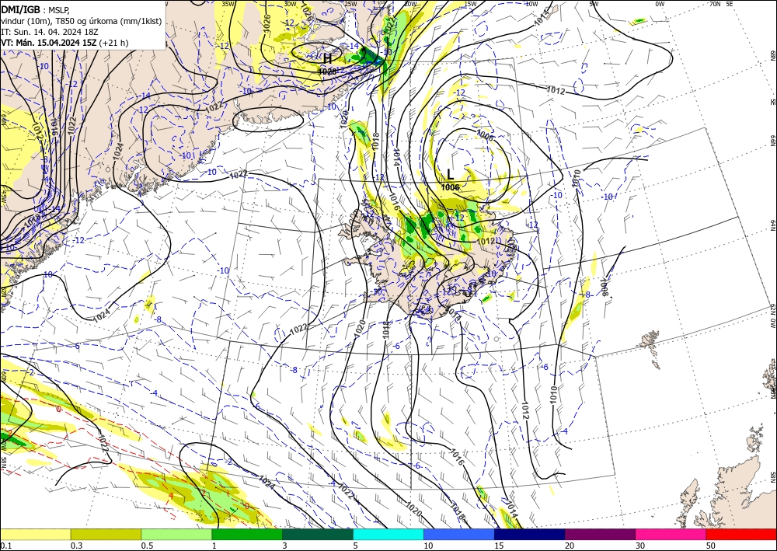Click the 'L' low pressure marker
777x551 pixels.
[450, 174]
